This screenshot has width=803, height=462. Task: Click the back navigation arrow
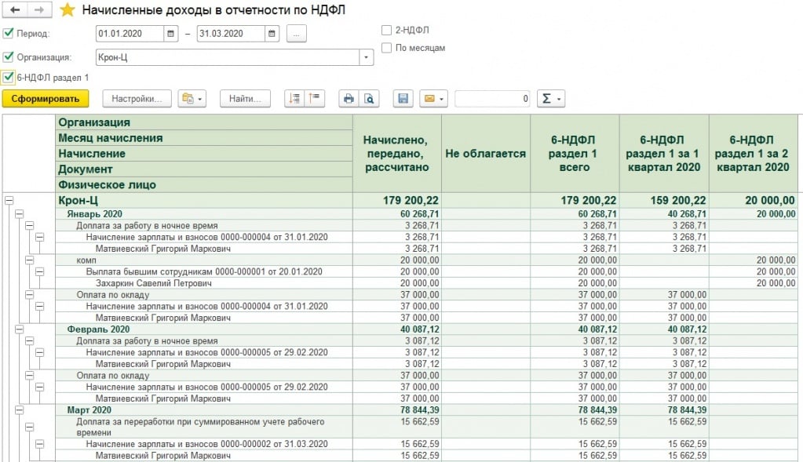(x=15, y=10)
